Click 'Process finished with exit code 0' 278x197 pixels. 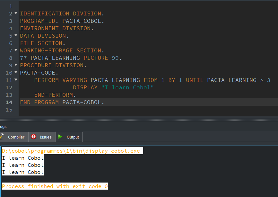[55, 186]
